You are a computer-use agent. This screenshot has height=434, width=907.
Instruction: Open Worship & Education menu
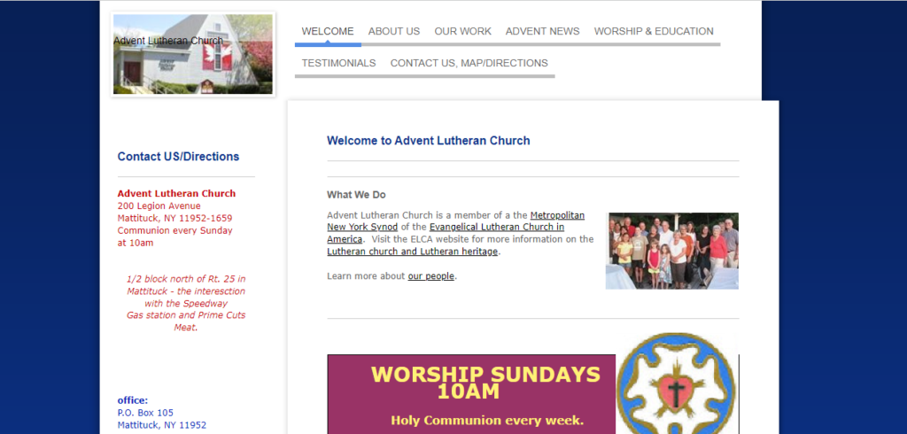click(x=653, y=31)
